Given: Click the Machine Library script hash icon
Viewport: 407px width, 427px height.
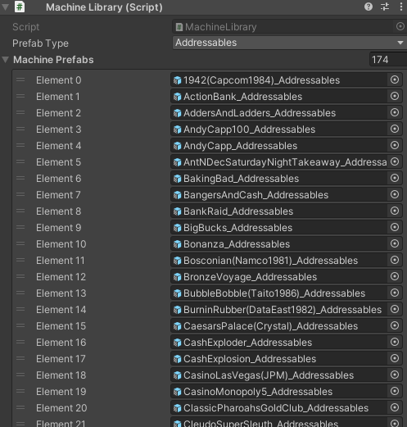Looking at the screenshot, I should [x=20, y=7].
